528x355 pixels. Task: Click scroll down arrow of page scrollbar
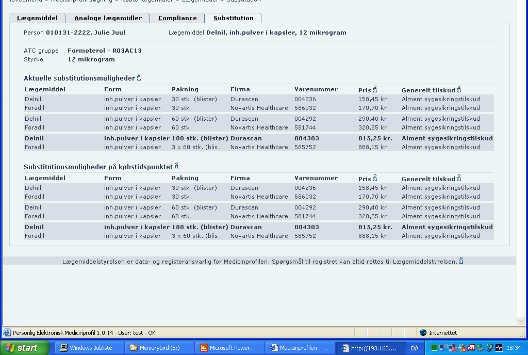pos(520,320)
